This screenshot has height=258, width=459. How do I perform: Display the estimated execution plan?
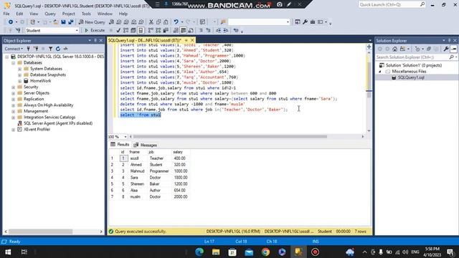click(x=126, y=30)
